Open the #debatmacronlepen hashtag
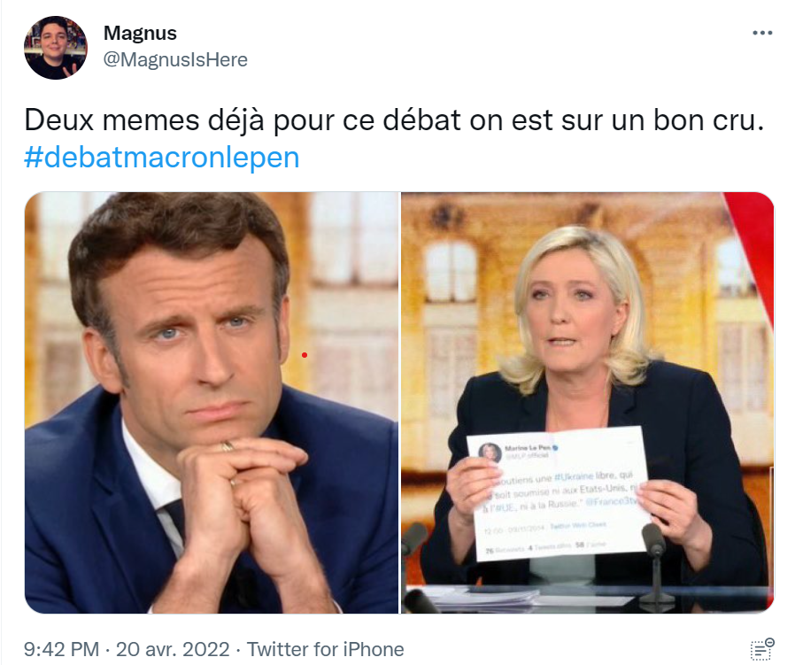The width and height of the screenshot is (795, 665). pyautogui.click(x=162, y=158)
